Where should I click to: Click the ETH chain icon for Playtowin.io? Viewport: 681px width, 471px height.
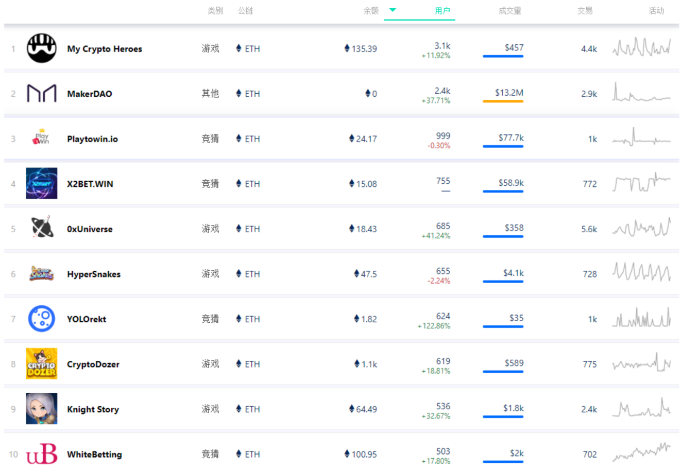[x=239, y=138]
